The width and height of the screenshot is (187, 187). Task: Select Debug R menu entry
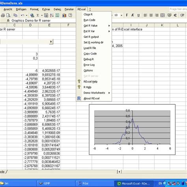click(x=94, y=59)
